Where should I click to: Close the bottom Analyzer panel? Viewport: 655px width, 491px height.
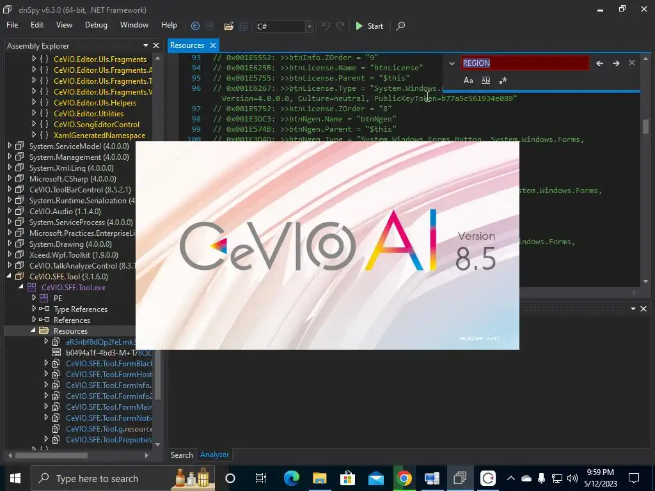point(643,309)
